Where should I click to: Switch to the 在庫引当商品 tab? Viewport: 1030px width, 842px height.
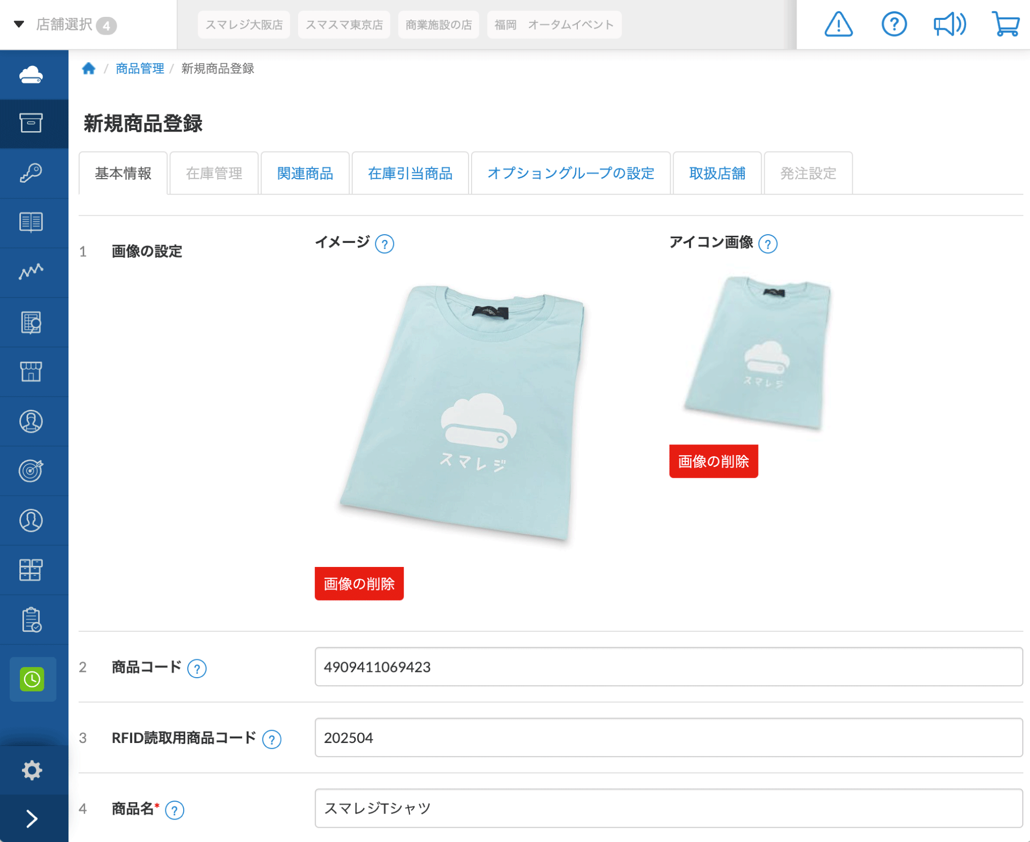[x=410, y=174]
